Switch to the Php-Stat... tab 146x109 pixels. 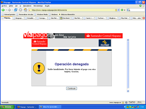click(124, 18)
